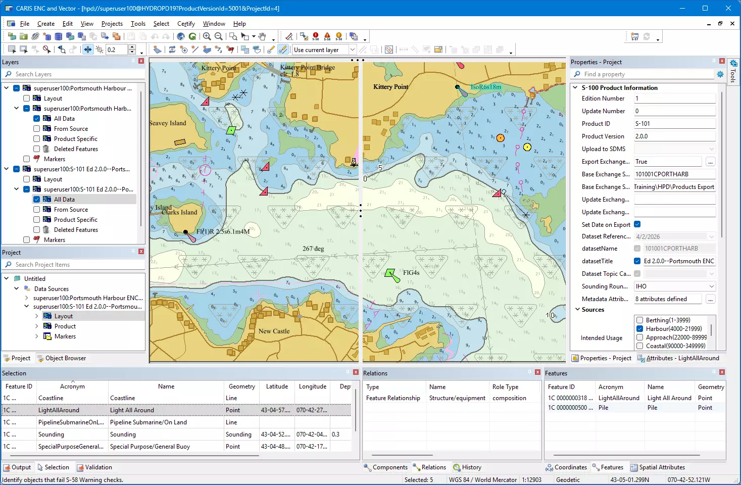Screen dimensions: 741x485
Task: Enable Berthing intended usage checkbox
Action: pos(639,320)
